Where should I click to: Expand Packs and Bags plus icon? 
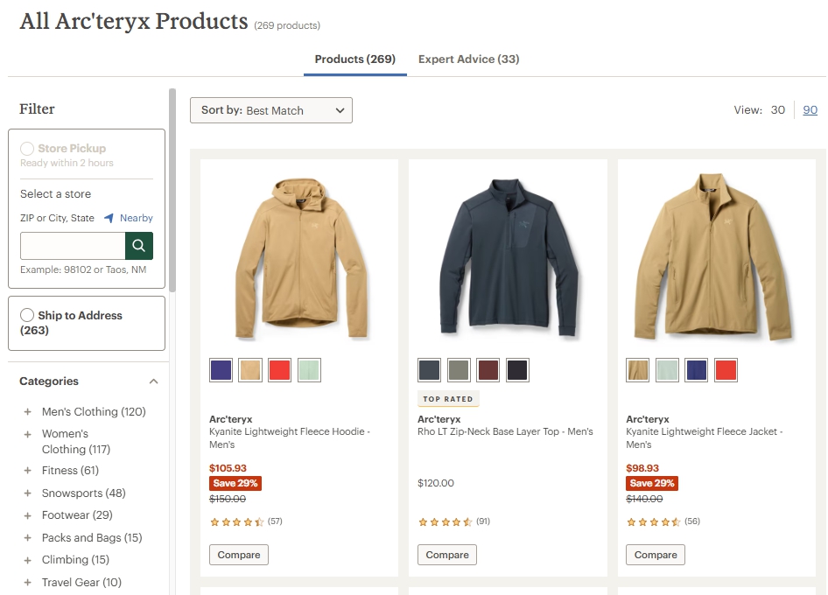(x=27, y=538)
